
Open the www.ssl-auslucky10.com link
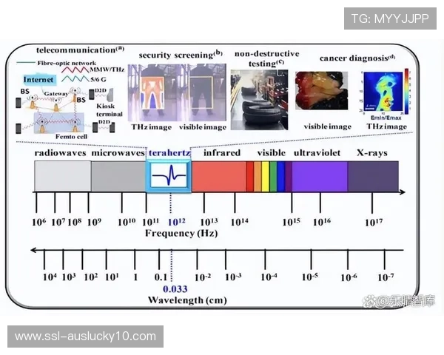pos(85,336)
